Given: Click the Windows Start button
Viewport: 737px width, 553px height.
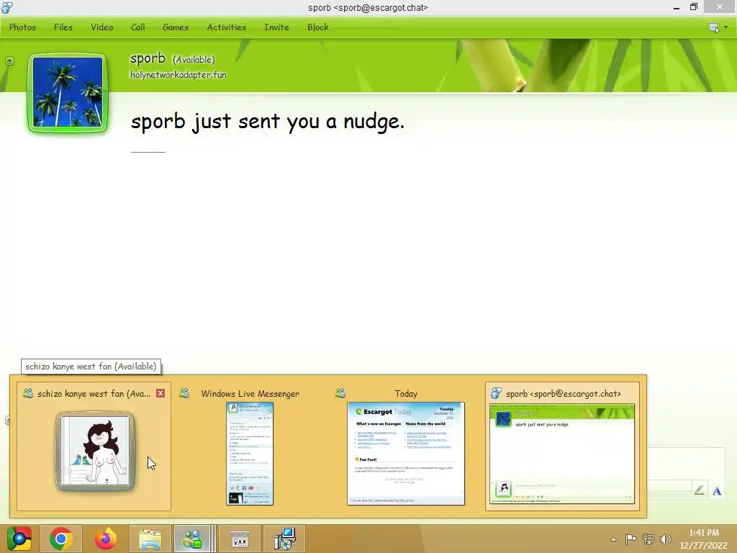Looking at the screenshot, I should pos(19,539).
